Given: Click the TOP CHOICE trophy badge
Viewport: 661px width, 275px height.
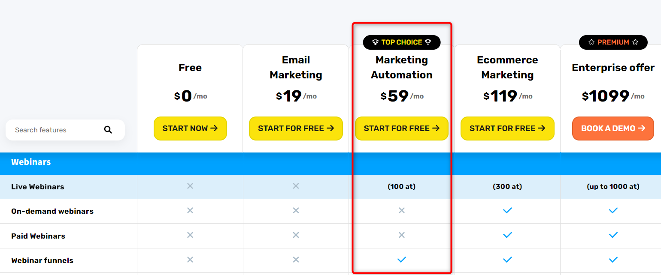Looking at the screenshot, I should (x=402, y=42).
